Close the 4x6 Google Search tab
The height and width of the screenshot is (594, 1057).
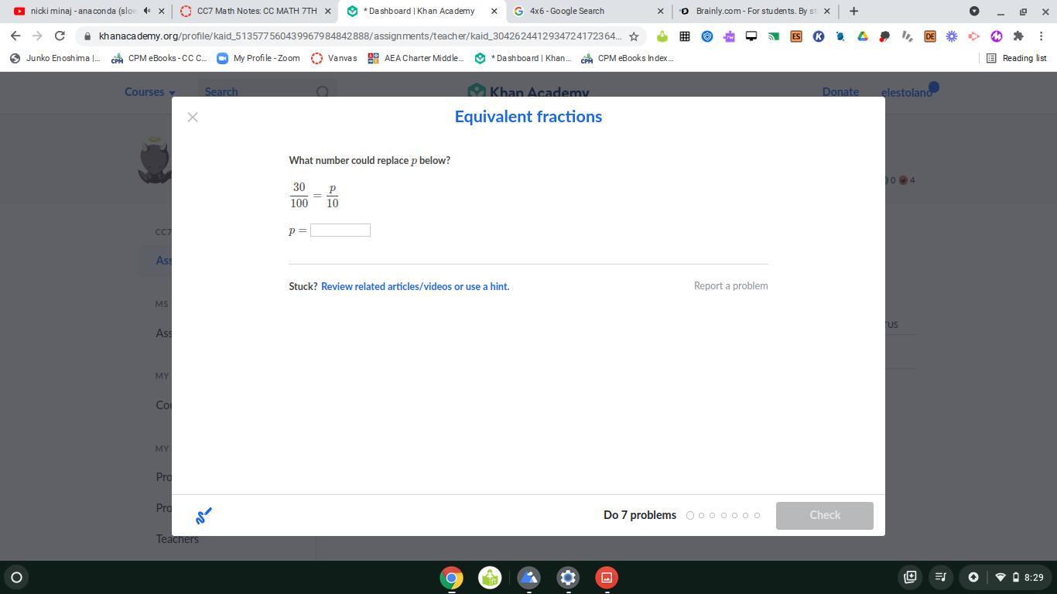(660, 11)
